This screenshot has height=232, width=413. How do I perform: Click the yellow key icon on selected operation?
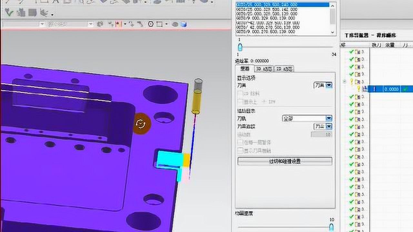click(358, 89)
